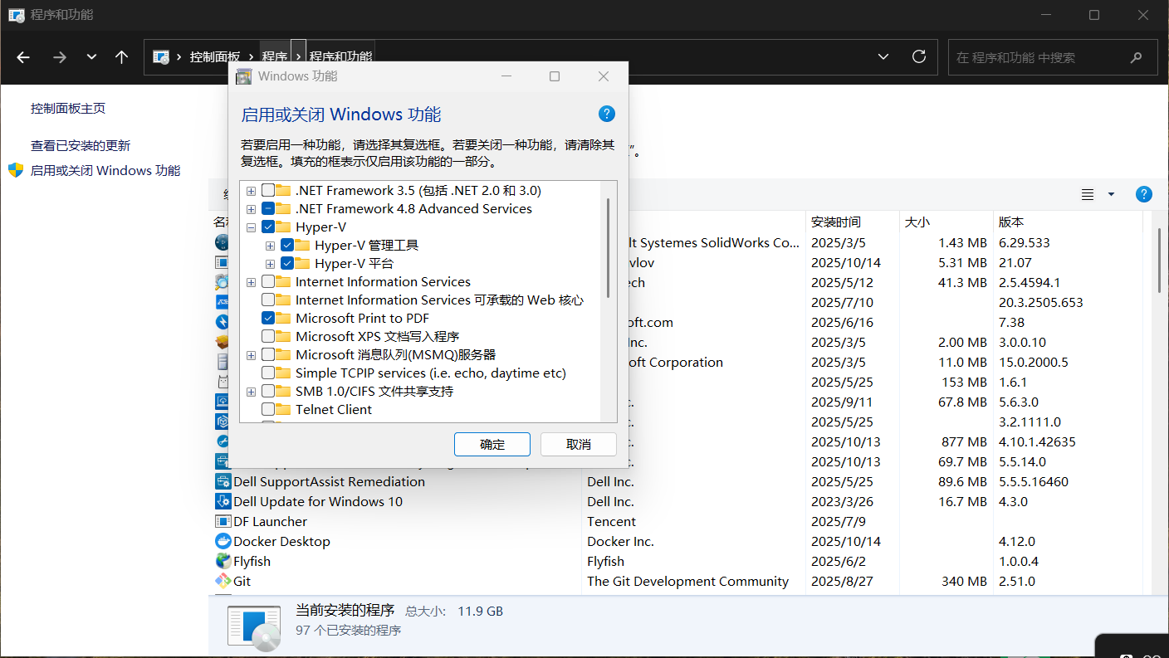Enable .NET Framework 3.5 feature
This screenshot has height=658, width=1169.
click(x=267, y=190)
